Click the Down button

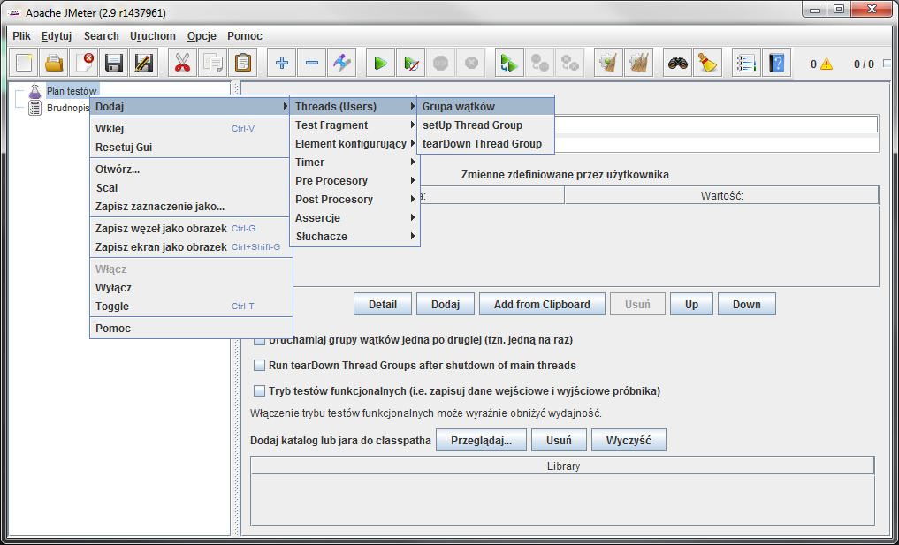746,305
